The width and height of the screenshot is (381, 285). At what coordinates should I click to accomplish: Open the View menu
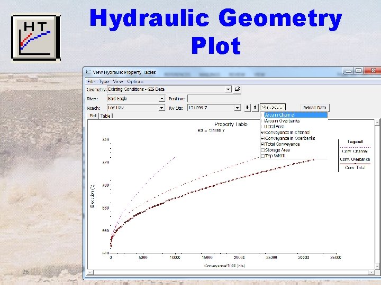pyautogui.click(x=118, y=81)
